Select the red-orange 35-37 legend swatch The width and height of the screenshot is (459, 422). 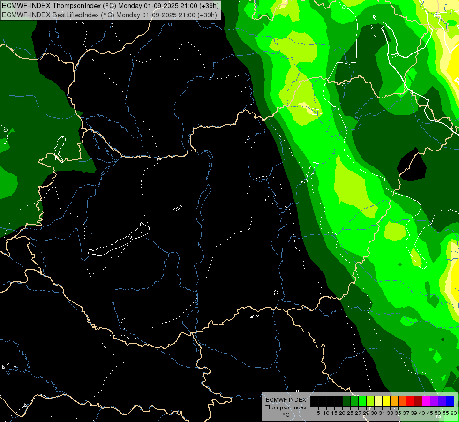(x=402, y=401)
